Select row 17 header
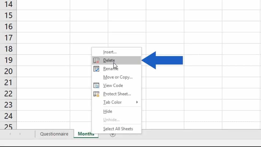261x147 pixels. tap(8, 38)
